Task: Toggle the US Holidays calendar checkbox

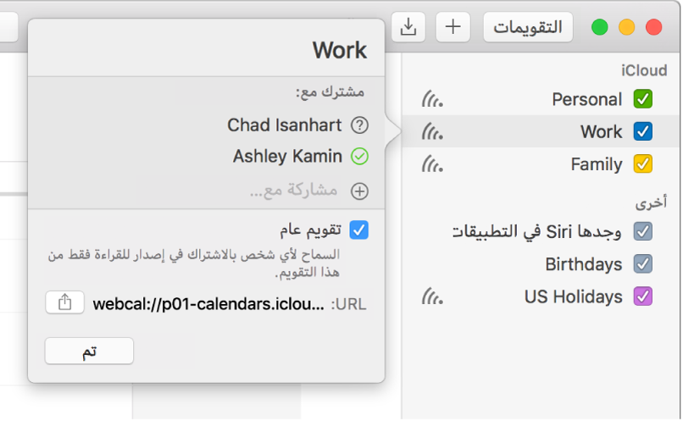Action: 643,297
